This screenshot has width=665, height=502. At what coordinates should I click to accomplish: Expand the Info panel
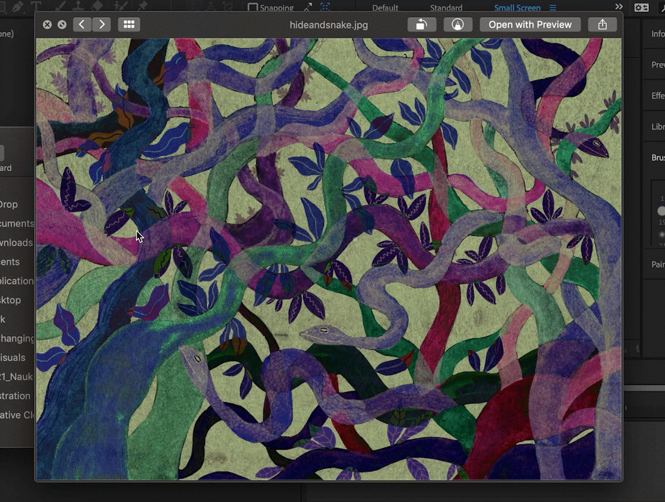[x=657, y=34]
